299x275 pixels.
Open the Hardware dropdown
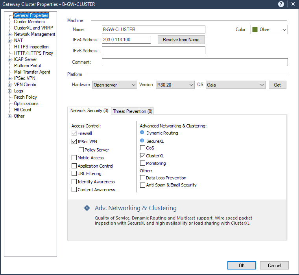pos(114,85)
